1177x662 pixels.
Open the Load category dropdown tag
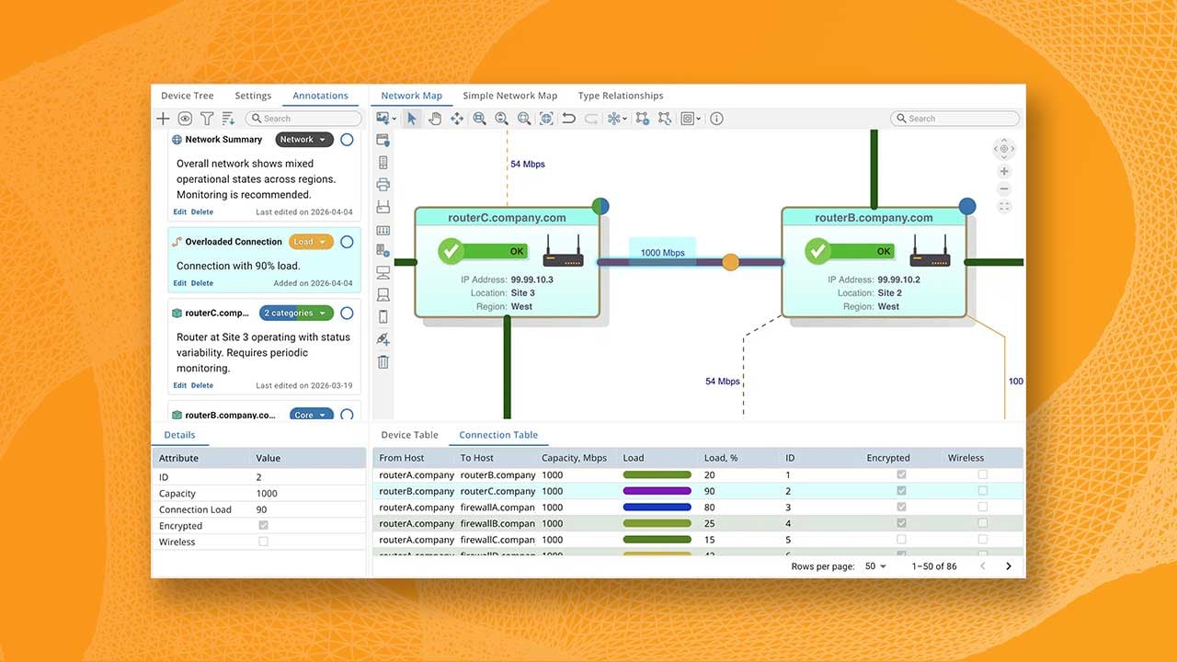click(x=311, y=242)
